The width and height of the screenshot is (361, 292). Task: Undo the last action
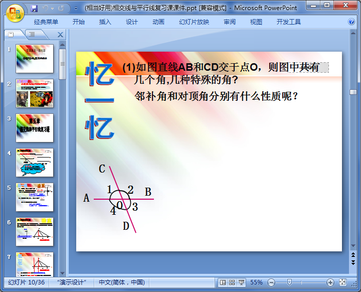point(45,9)
